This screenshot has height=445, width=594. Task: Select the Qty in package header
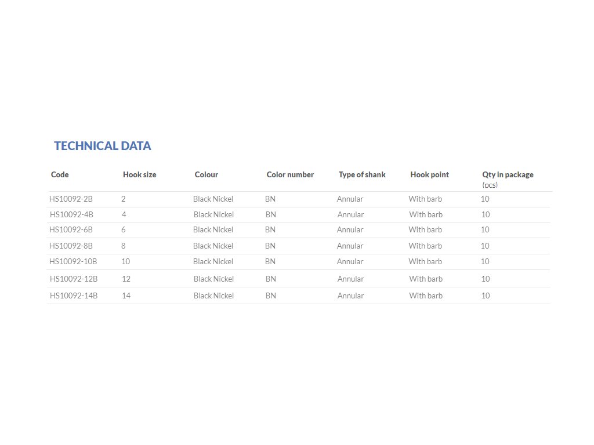[508, 174]
